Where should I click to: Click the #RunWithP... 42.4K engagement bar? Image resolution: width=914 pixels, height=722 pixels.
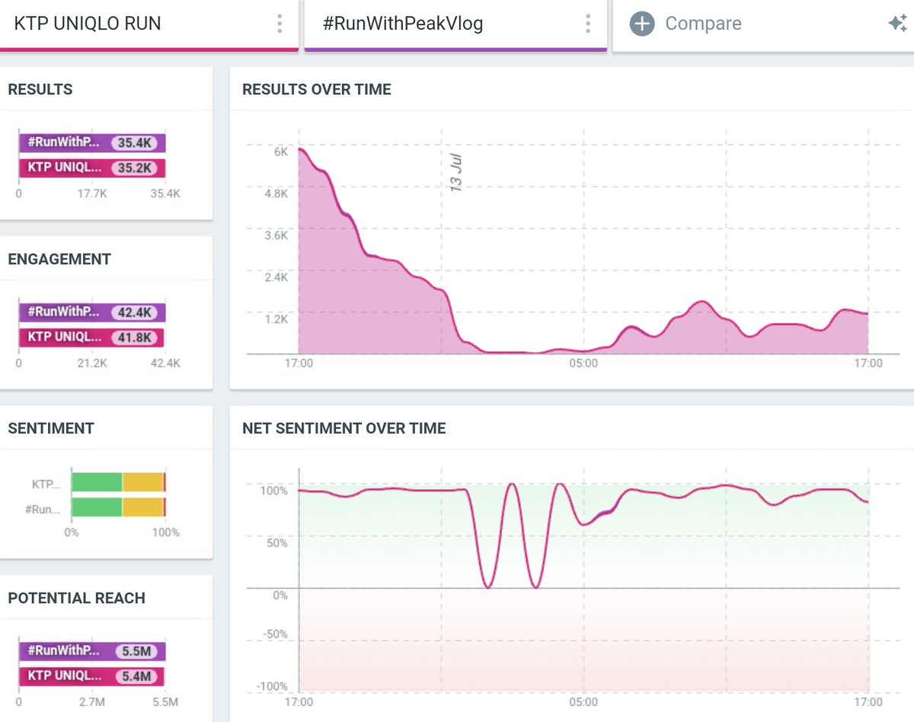(x=92, y=312)
